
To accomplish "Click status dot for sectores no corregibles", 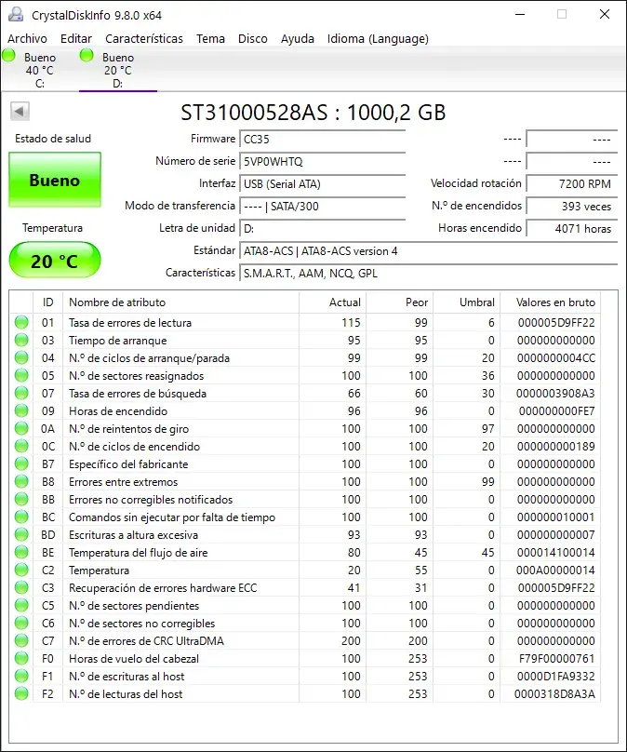I will pos(21,623).
